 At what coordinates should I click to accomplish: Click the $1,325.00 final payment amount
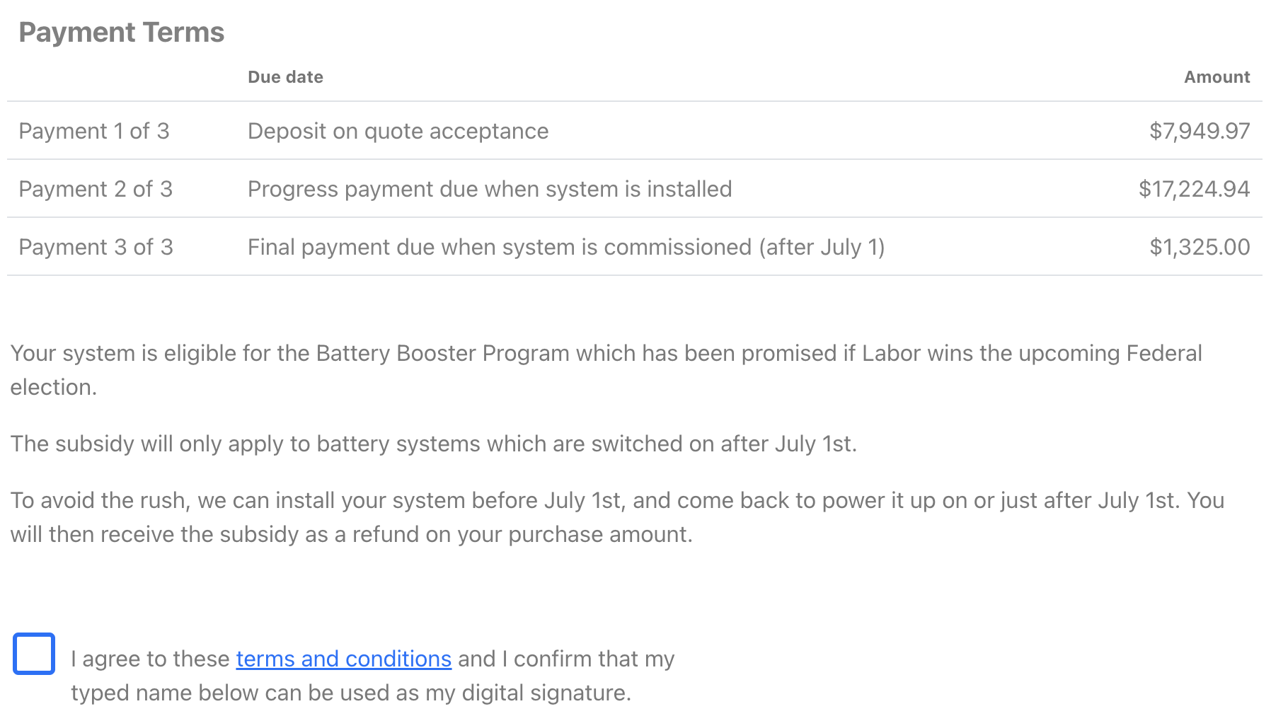click(1200, 247)
